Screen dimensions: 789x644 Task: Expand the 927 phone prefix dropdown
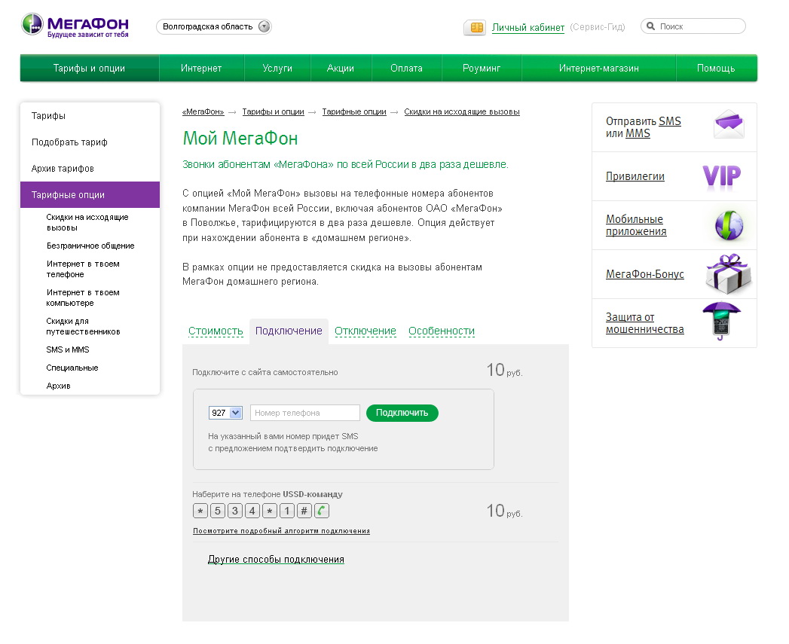point(225,413)
